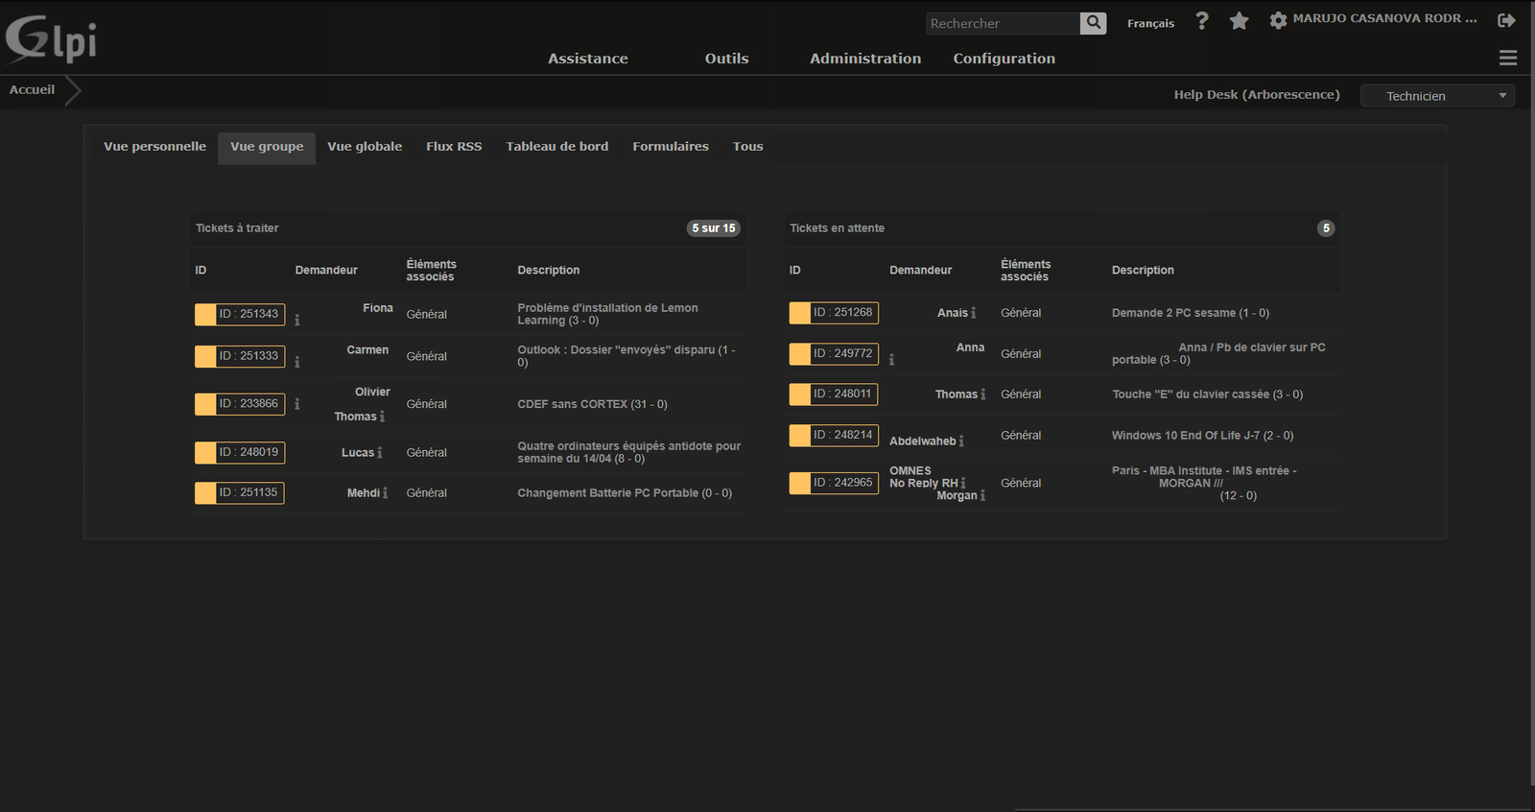
Task: Open ticket ID 242965
Action: coord(842,483)
